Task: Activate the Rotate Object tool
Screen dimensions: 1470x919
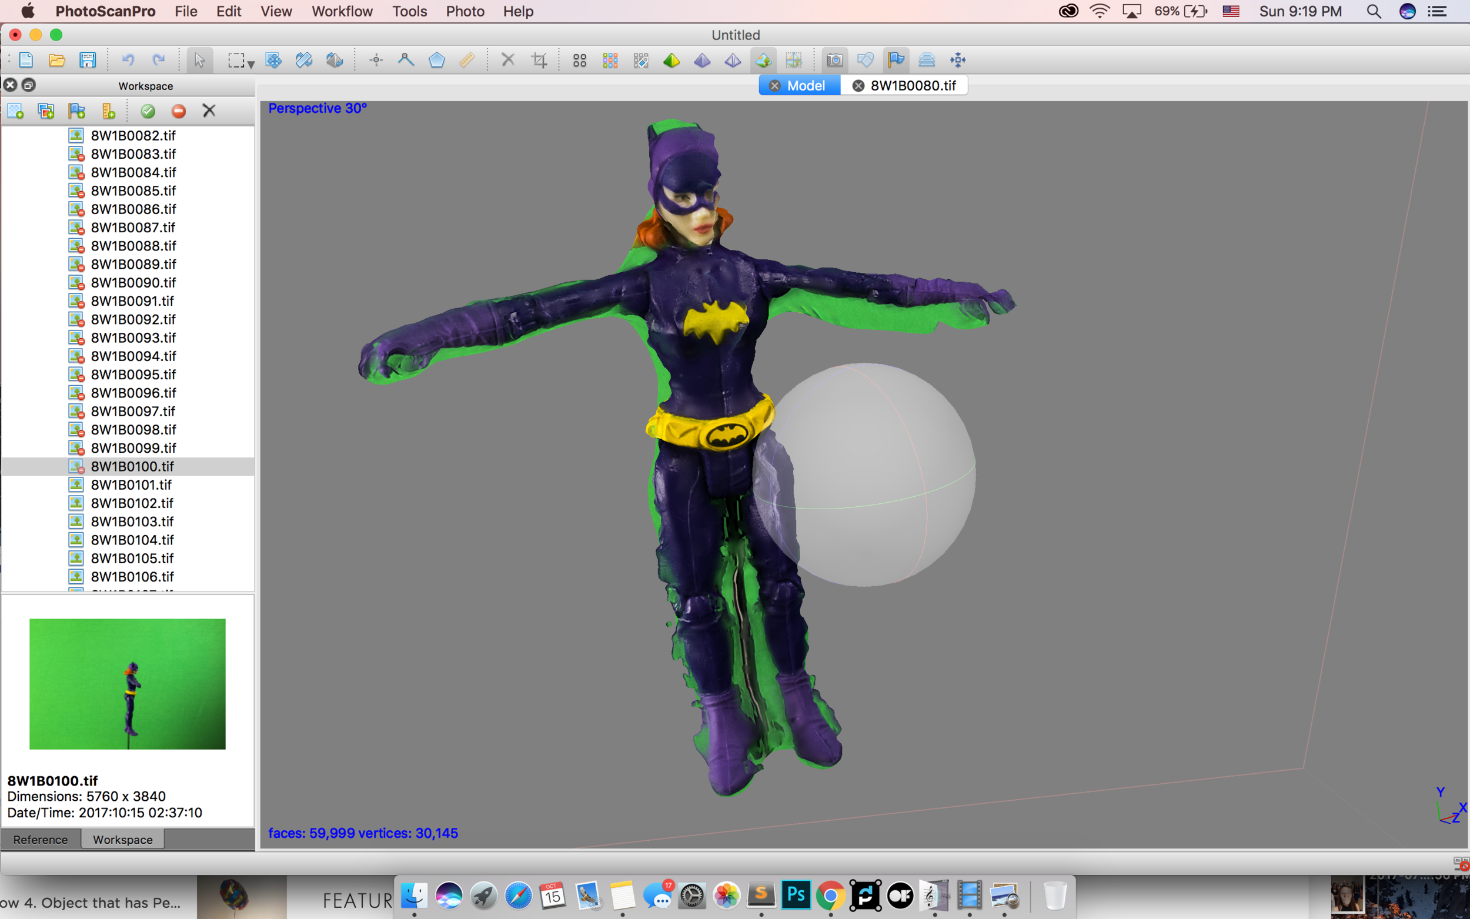Action: point(334,59)
